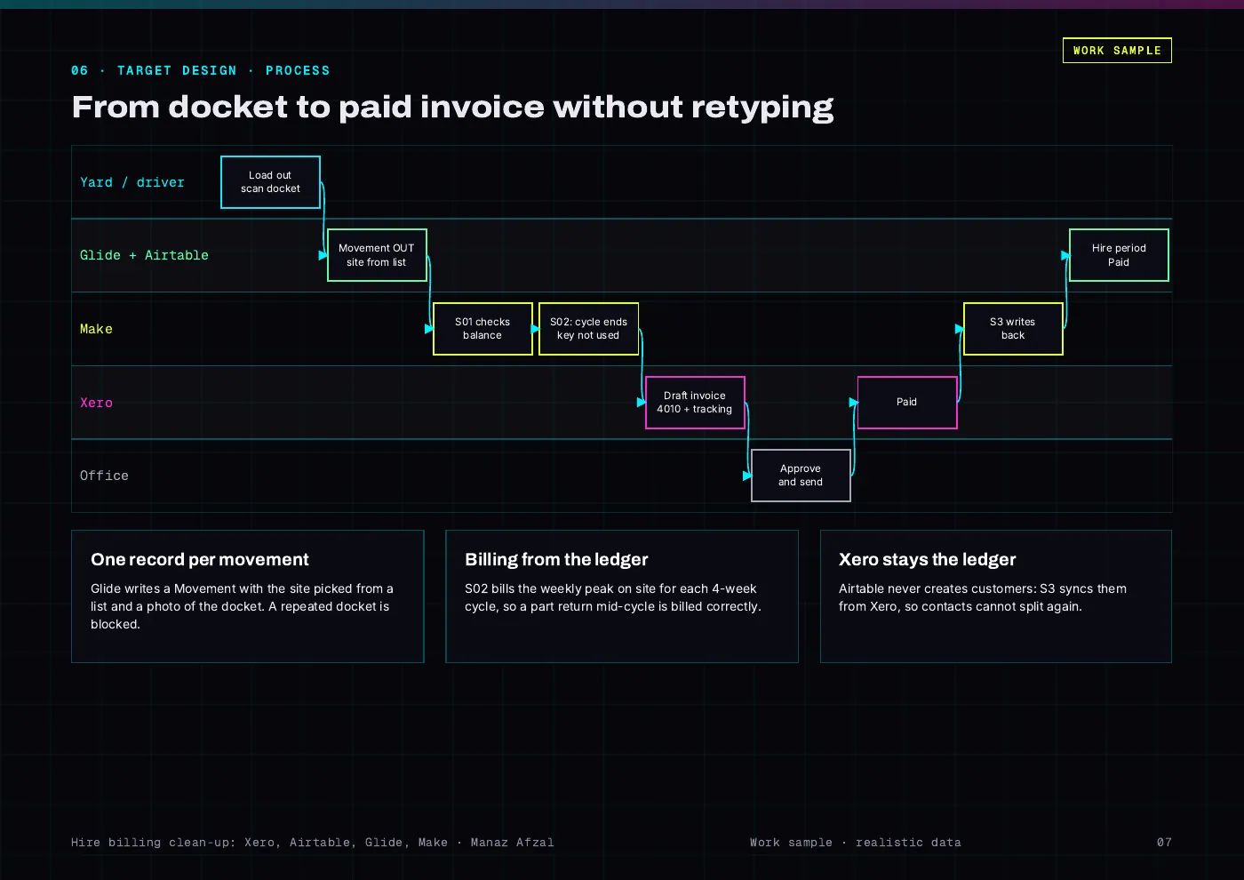Click the slide title 'From docket to paid invoice'
This screenshot has width=1244, height=880.
(x=307, y=108)
